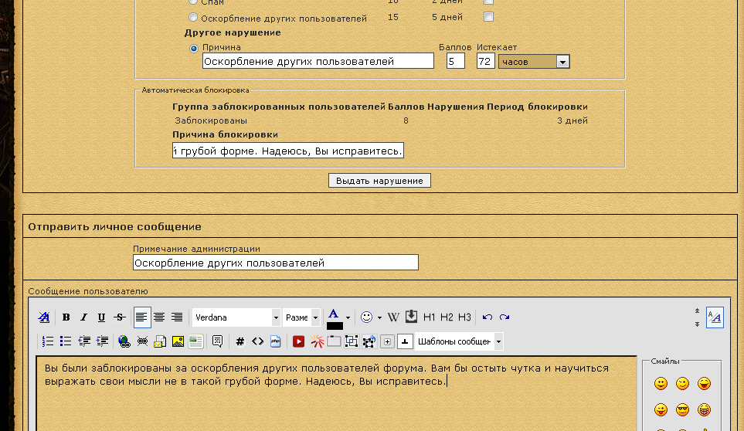
Task: Toggle bold formatting in editor
Action: 66,317
